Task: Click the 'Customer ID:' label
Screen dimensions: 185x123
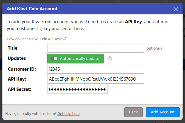Action: tap(22, 69)
